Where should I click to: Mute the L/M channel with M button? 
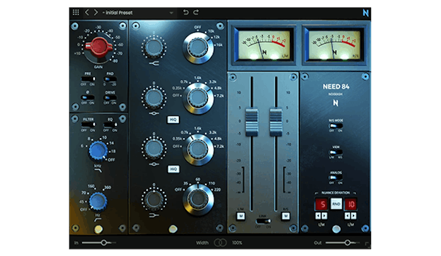point(241,216)
